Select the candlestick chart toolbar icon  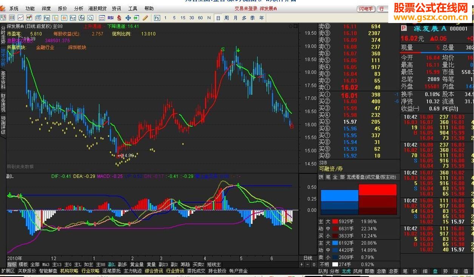click(29, 18)
